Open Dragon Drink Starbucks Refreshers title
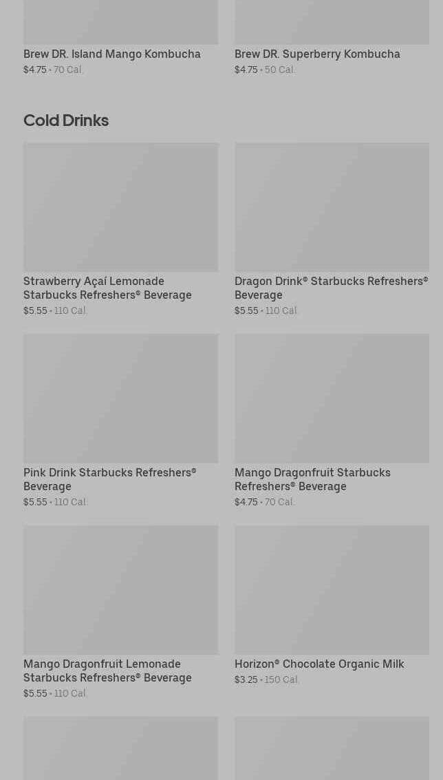 click(331, 288)
